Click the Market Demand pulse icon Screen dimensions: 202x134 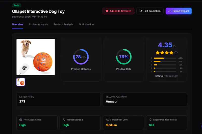point(64,120)
